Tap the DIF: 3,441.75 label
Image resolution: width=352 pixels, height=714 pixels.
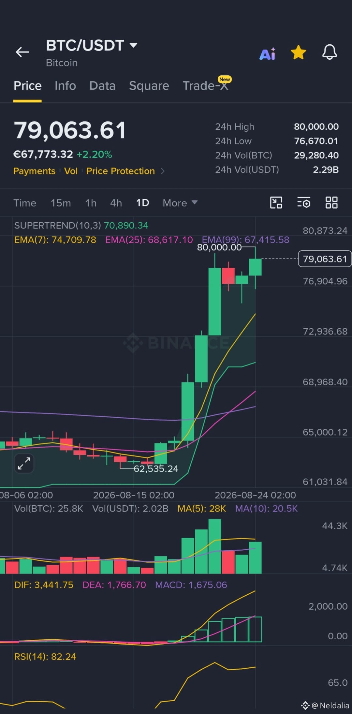click(x=44, y=585)
